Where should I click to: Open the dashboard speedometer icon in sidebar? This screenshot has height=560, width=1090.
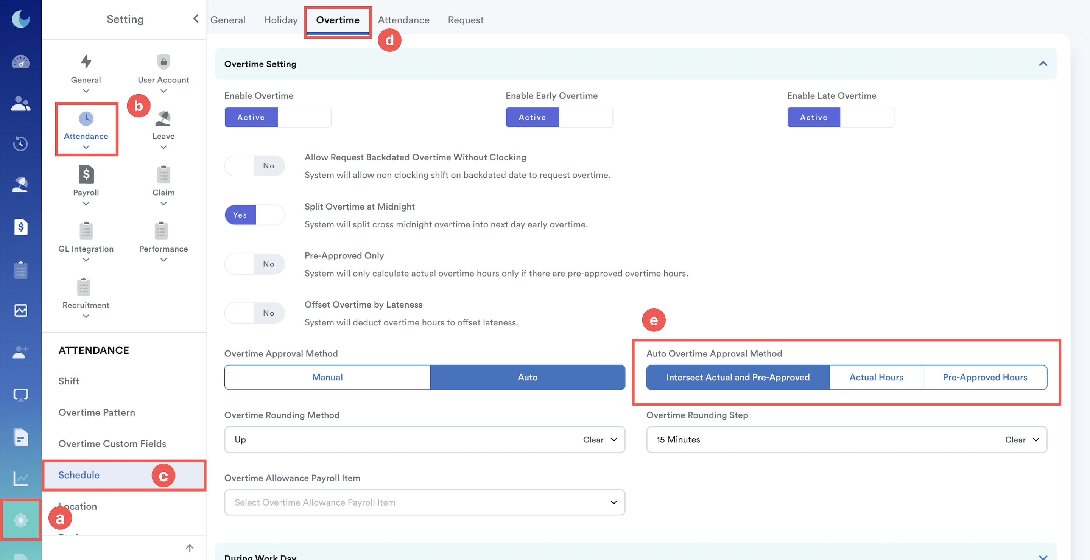20,62
